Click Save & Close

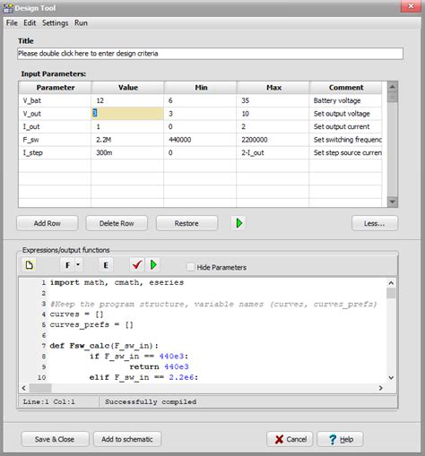[x=55, y=439]
